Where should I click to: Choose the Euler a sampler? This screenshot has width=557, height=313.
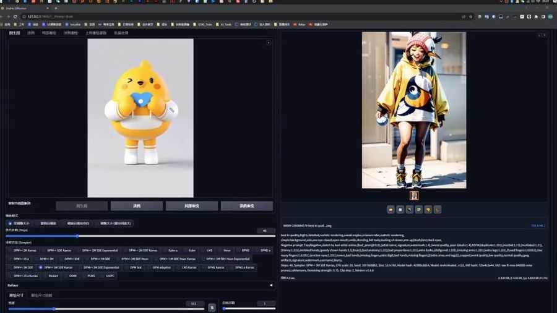click(173, 250)
